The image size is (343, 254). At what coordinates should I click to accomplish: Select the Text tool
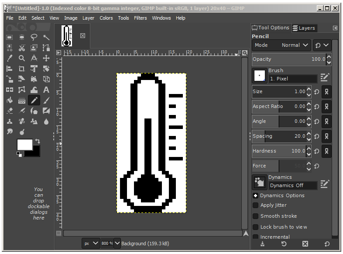tap(46, 90)
